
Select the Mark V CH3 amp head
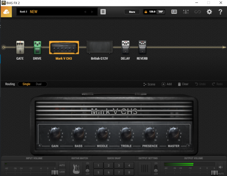64,48
